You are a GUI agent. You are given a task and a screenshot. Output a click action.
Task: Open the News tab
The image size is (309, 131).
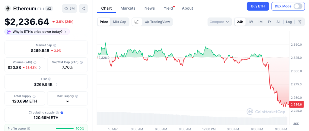click(149, 8)
